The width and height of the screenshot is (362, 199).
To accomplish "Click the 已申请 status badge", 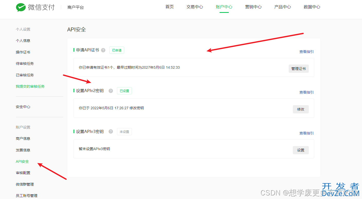I will click(117, 50).
